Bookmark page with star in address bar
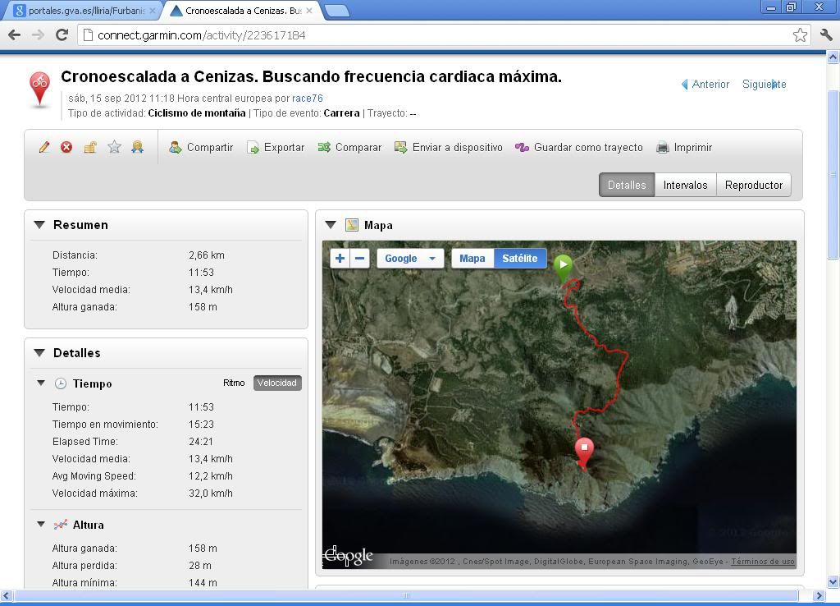Viewport: 840px width, 606px height. click(800, 34)
